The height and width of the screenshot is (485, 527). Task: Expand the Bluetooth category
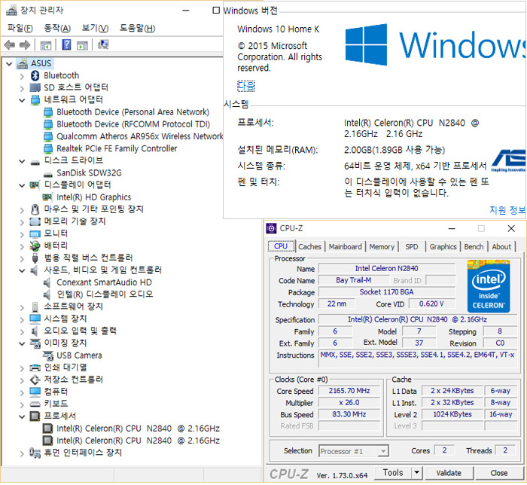point(22,76)
